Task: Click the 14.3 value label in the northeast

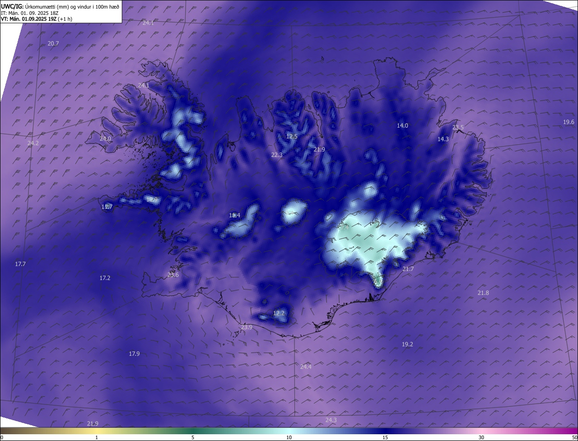Action: pyautogui.click(x=443, y=139)
